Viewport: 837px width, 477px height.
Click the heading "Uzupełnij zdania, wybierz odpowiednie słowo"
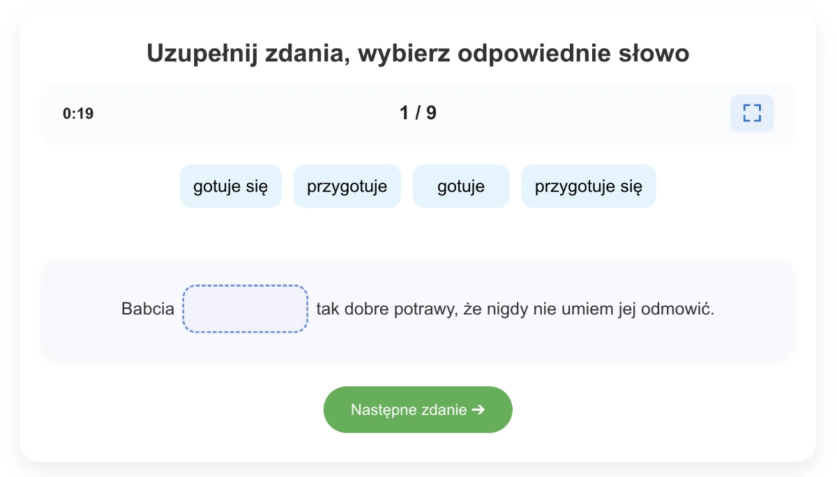coord(418,54)
